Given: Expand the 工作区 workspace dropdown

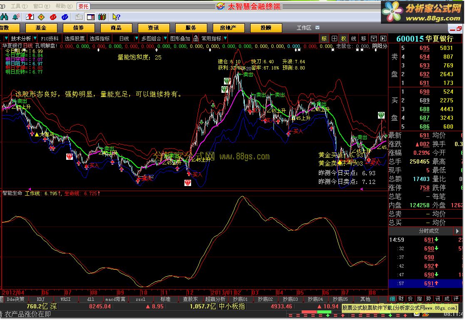Looking at the screenshot, I should pyautogui.click(x=317, y=27).
